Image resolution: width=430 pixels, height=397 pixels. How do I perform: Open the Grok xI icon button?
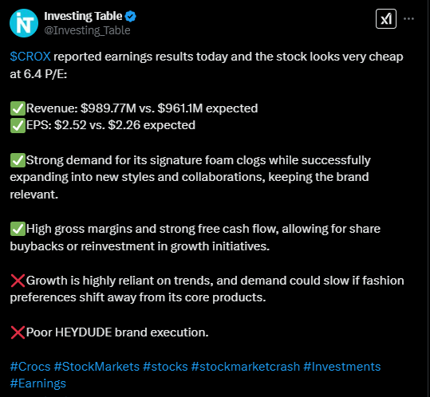(386, 18)
